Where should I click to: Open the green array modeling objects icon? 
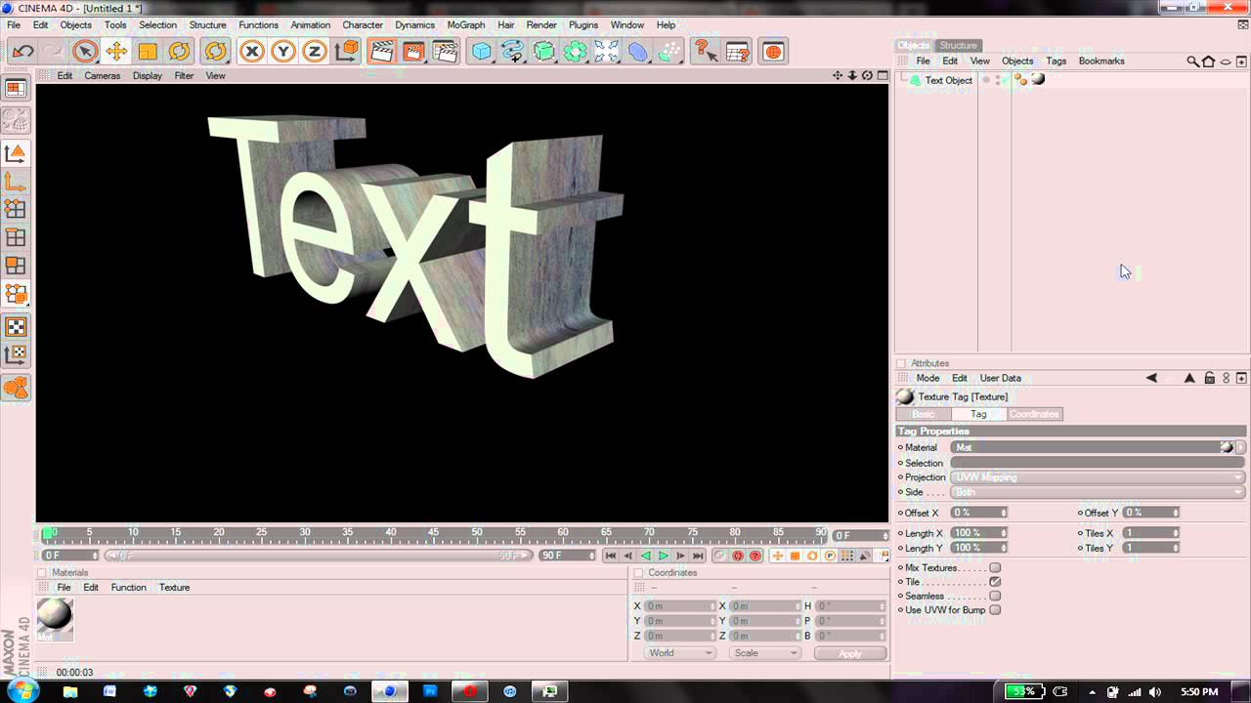pos(576,52)
